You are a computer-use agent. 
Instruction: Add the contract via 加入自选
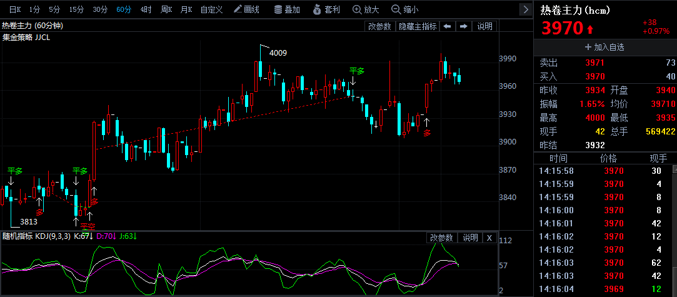point(604,47)
